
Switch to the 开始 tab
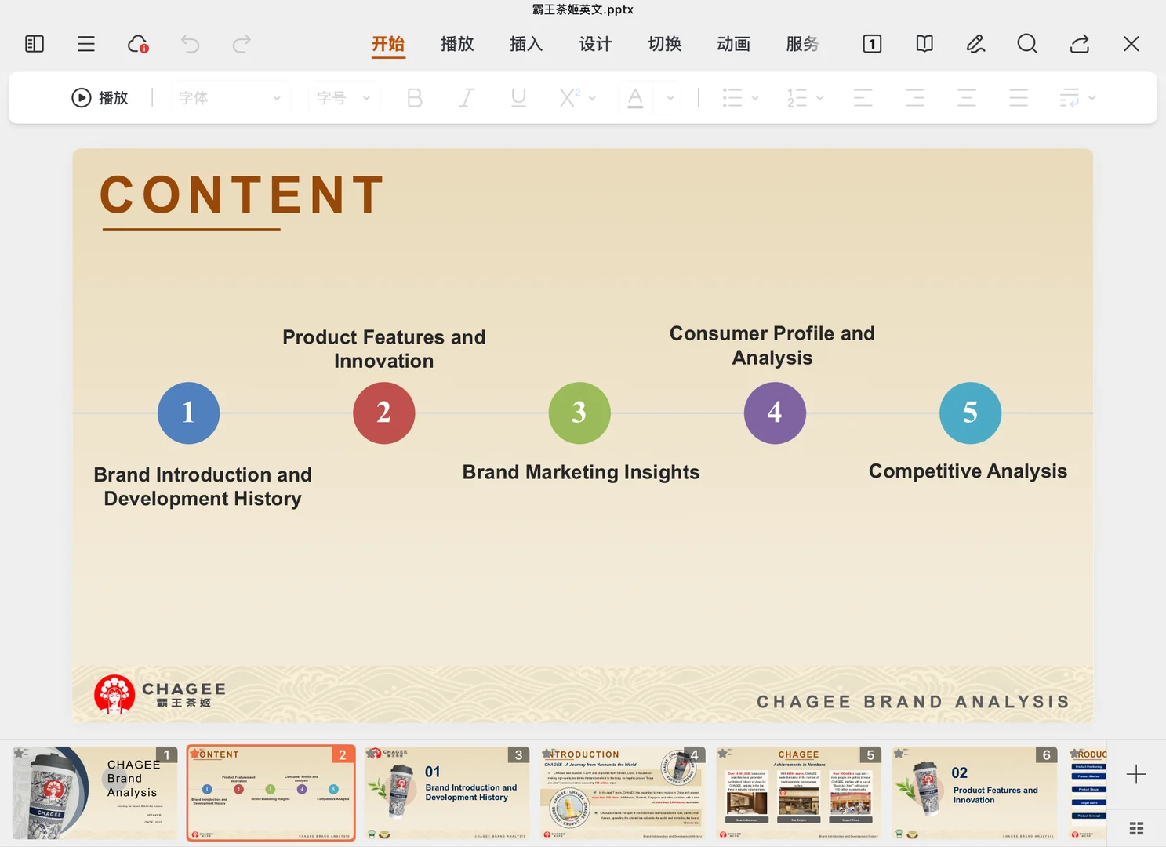click(388, 44)
